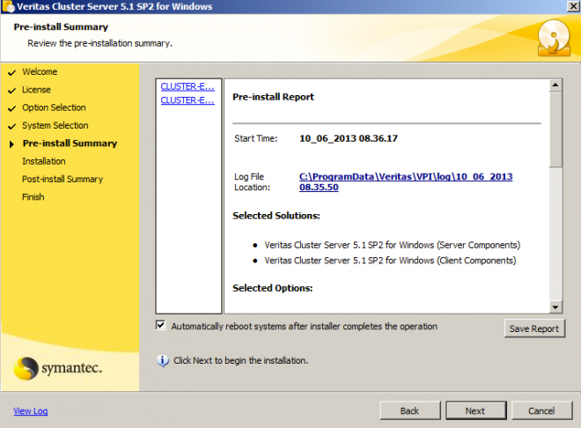
Task: Click the report scrollbar up arrow
Action: [x=555, y=85]
